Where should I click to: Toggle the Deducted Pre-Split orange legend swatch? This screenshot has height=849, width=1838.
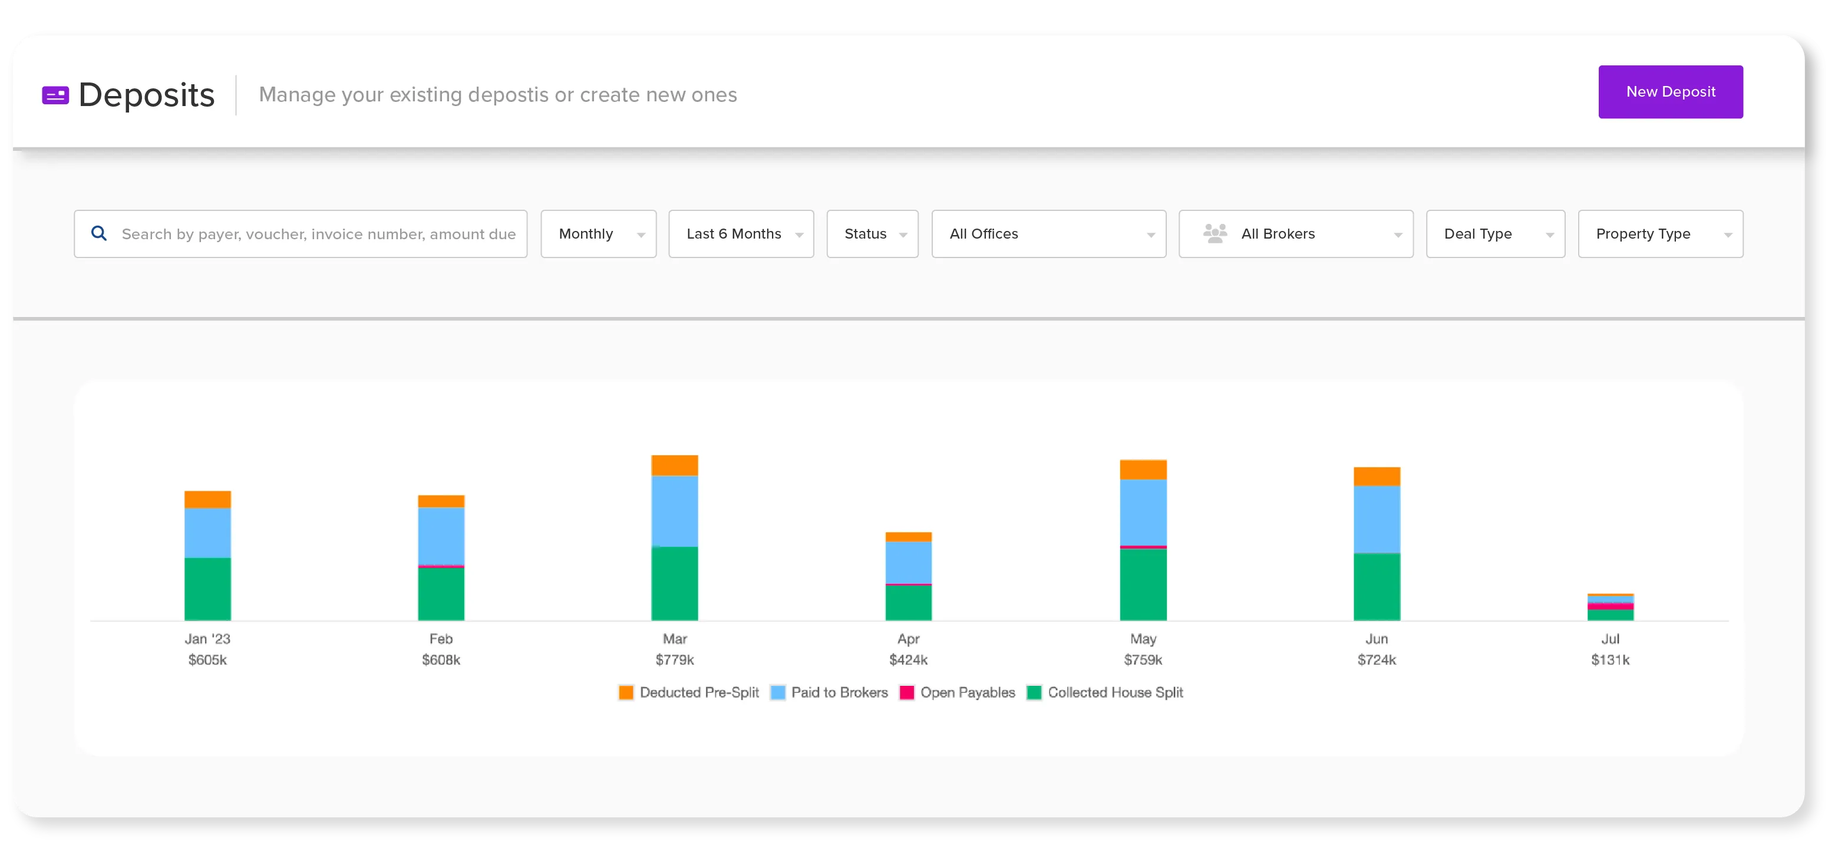(626, 692)
